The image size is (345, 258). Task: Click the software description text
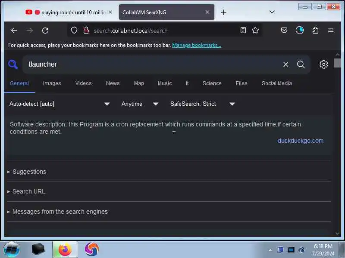coord(155,128)
